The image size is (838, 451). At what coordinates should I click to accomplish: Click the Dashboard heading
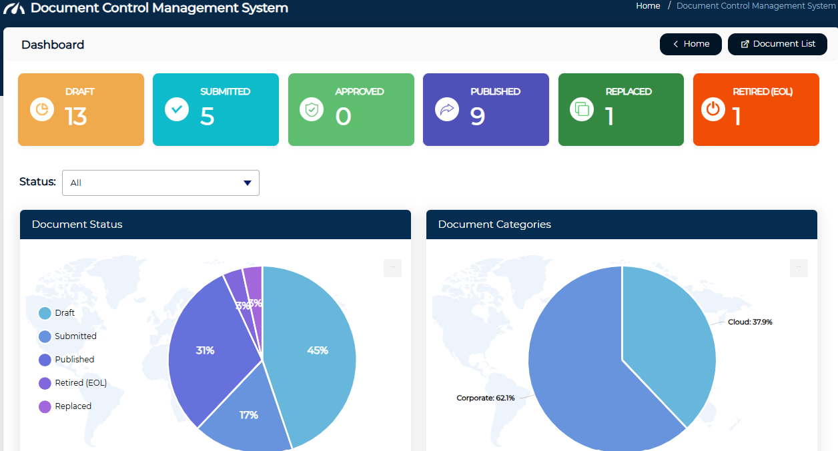53,45
